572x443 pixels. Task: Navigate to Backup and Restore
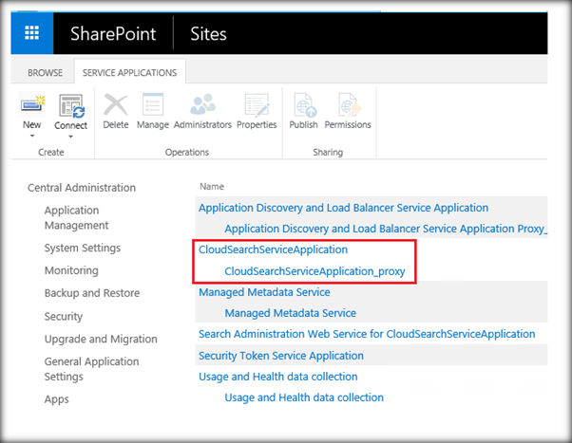click(x=91, y=294)
